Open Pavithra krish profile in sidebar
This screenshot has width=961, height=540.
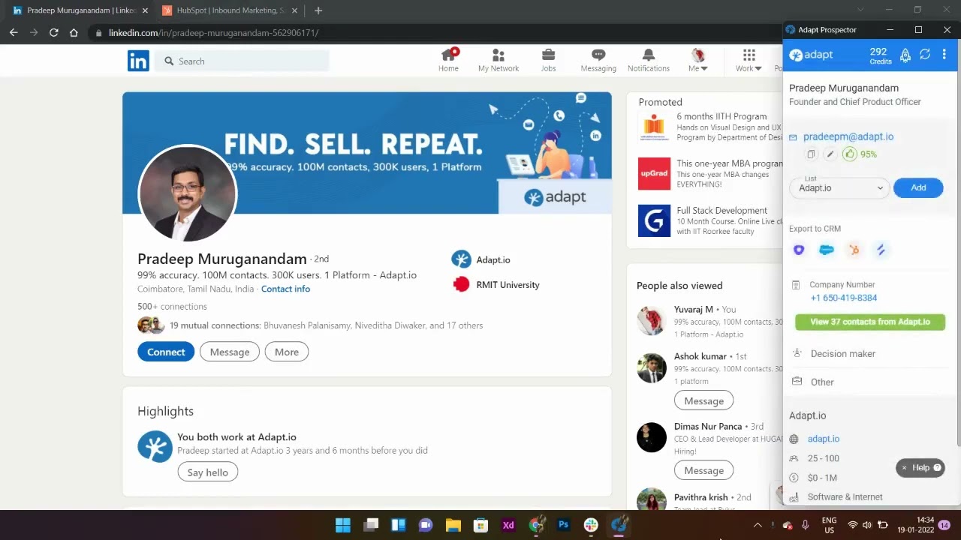click(x=700, y=497)
